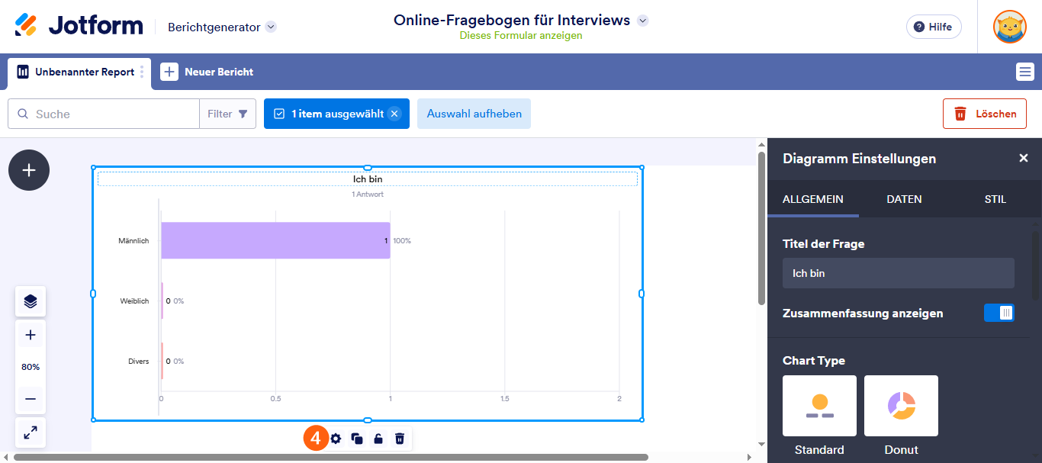Click the Männlich bar in the chart
Screen dimensions: 1042x463
tap(275, 240)
